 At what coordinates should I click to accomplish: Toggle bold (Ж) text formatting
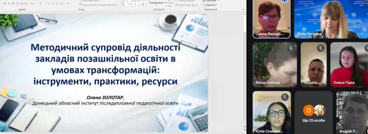(x=4, y=3)
